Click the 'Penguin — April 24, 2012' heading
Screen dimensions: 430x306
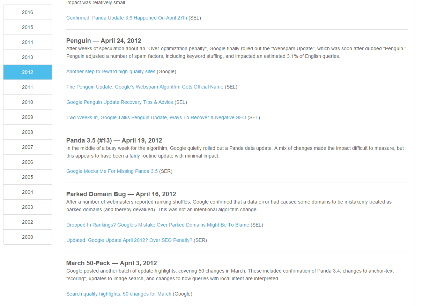point(104,41)
